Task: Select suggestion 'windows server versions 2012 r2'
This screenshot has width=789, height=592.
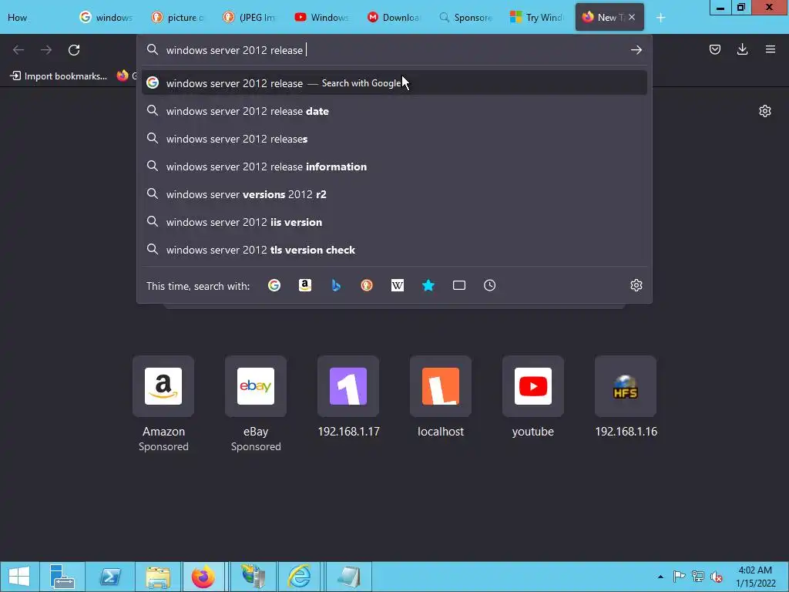Action: pyautogui.click(x=394, y=193)
